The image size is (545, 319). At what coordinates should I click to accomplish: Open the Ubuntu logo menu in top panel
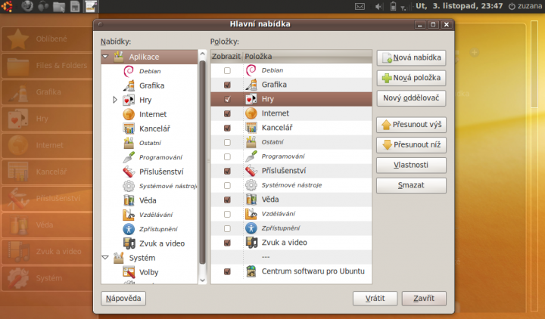click(x=7, y=6)
